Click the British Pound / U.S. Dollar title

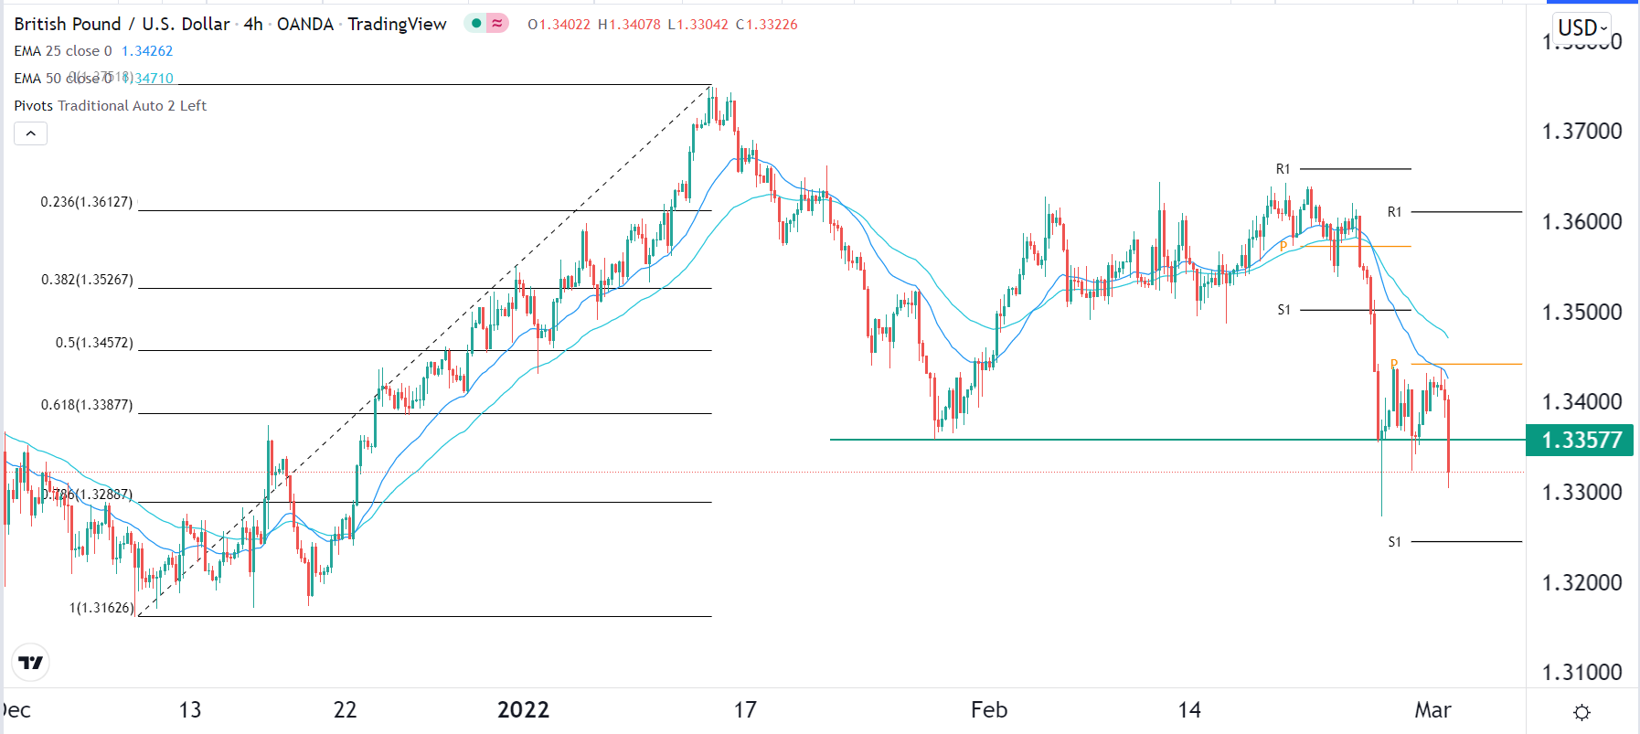[122, 24]
